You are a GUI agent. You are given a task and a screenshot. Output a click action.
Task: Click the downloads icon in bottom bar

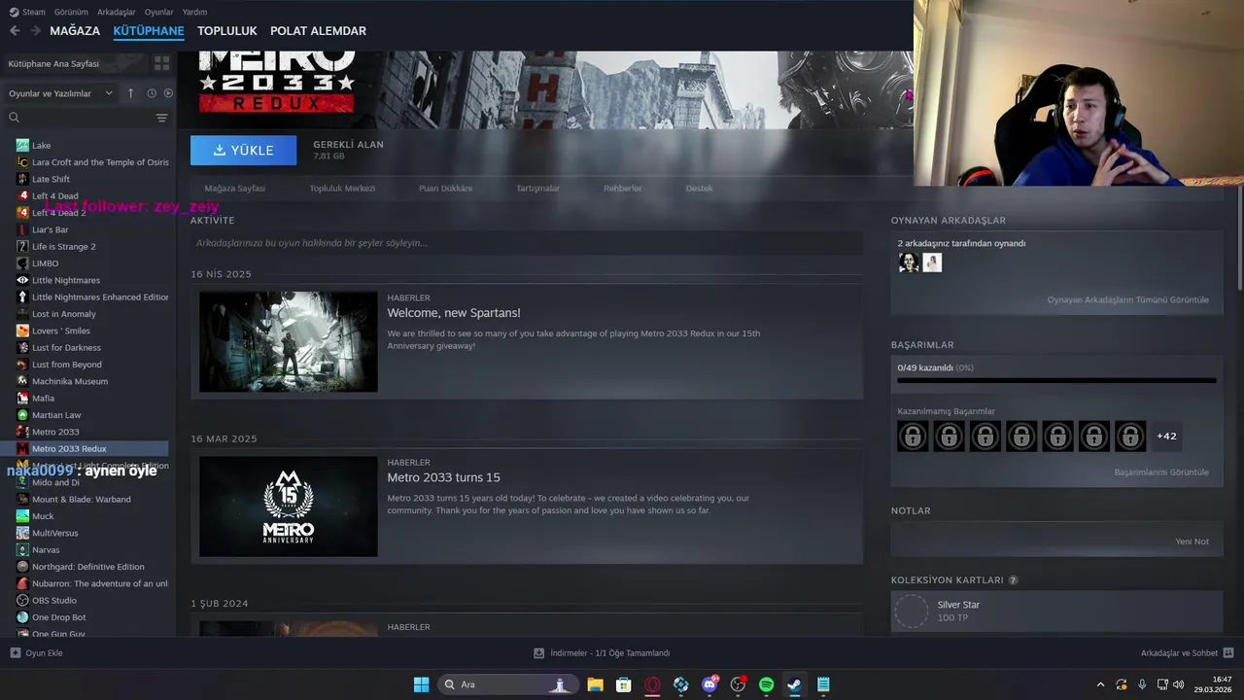[539, 653]
